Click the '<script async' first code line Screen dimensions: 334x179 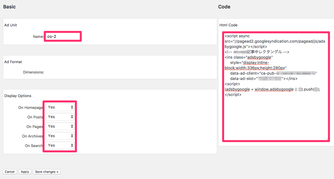(x=237, y=36)
